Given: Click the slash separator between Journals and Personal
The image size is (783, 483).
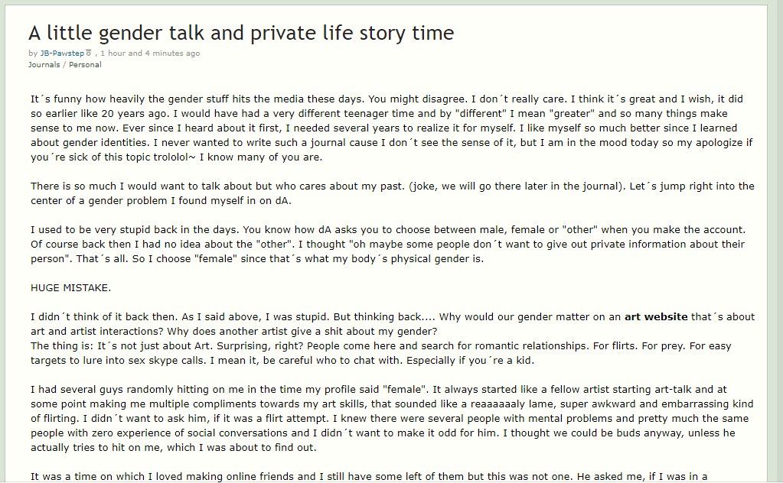Looking at the screenshot, I should pyautogui.click(x=64, y=65).
